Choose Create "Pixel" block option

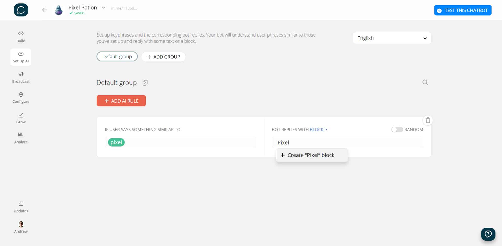click(x=312, y=155)
